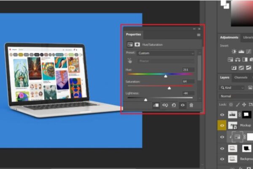This screenshot has width=253, height=169.
Task: Click the Hue/Saturation adjustment icon in Properties header
Action: click(x=130, y=44)
